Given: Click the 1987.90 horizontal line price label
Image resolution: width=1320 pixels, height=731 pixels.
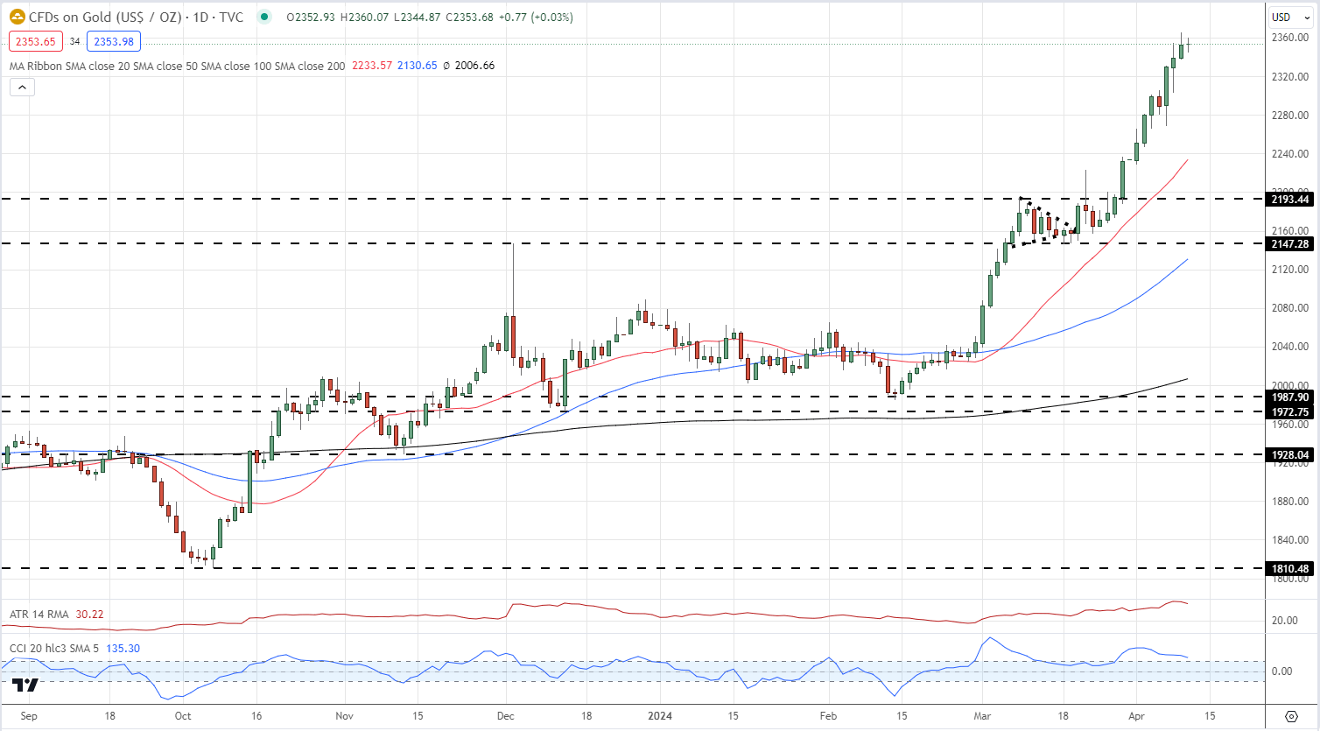Looking at the screenshot, I should click(1290, 397).
